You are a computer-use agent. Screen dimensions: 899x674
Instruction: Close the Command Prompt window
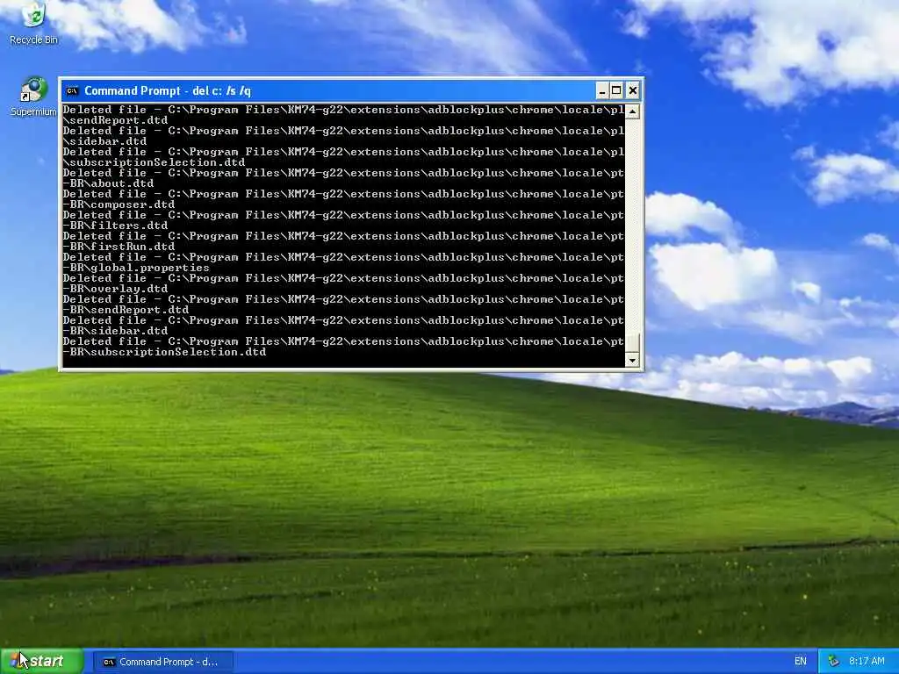tap(632, 90)
